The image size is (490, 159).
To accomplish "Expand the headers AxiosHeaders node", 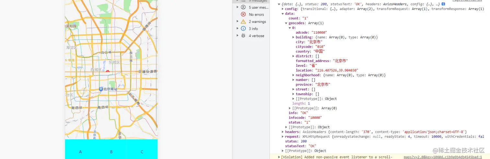I will point(283,132).
